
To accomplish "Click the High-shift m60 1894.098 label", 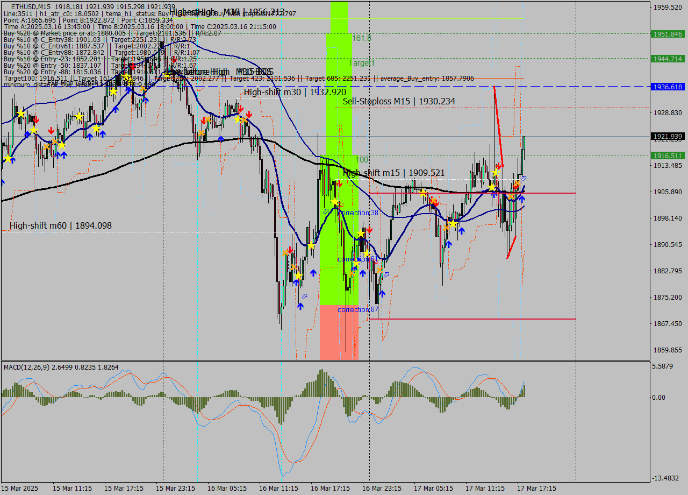I will pos(59,225).
